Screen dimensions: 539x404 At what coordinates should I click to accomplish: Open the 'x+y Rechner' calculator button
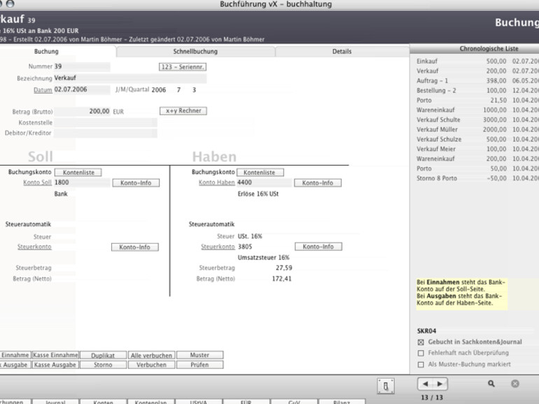[x=183, y=111]
